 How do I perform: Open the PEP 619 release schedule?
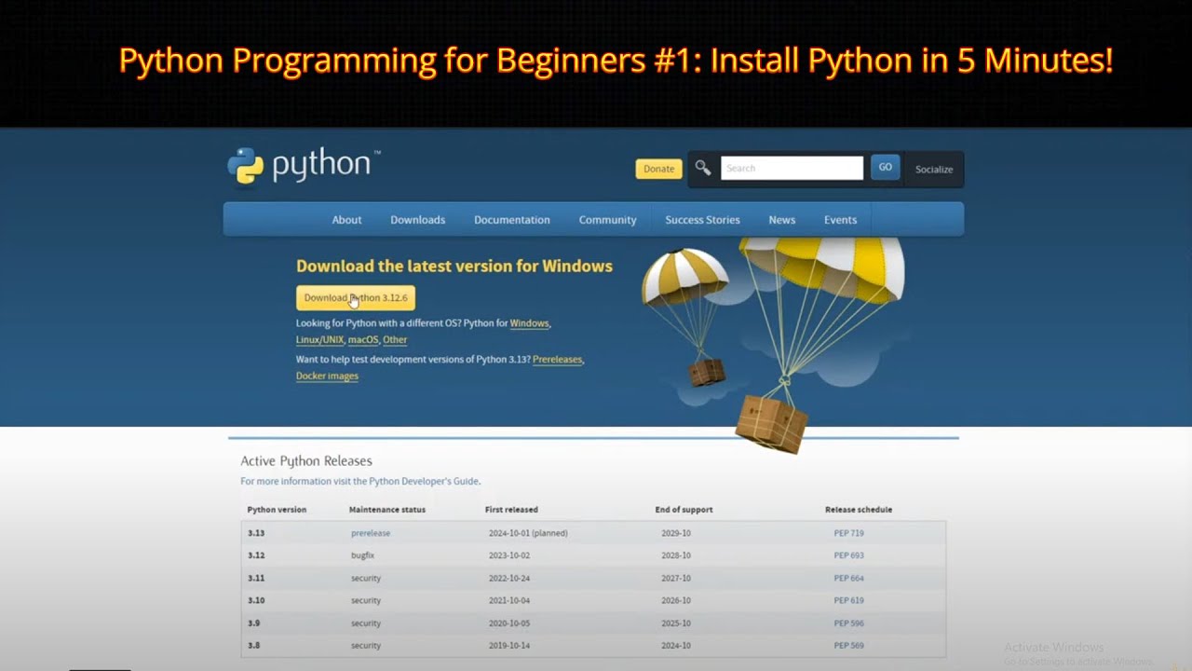click(848, 601)
